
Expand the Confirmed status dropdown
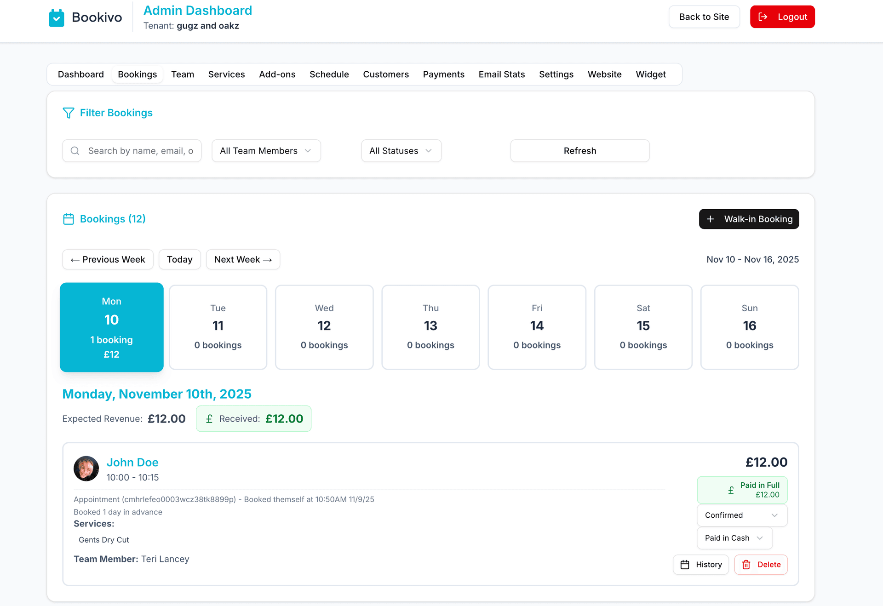[741, 515]
